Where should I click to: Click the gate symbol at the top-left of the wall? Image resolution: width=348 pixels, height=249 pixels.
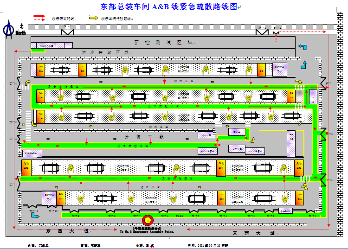click(x=68, y=32)
